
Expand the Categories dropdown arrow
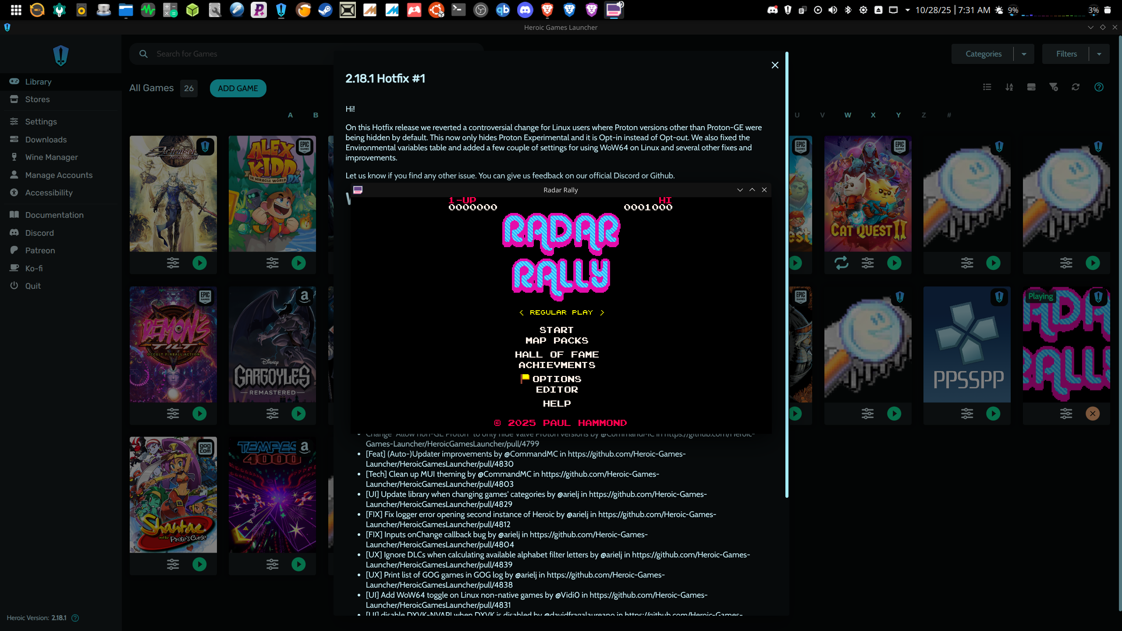click(x=1024, y=54)
